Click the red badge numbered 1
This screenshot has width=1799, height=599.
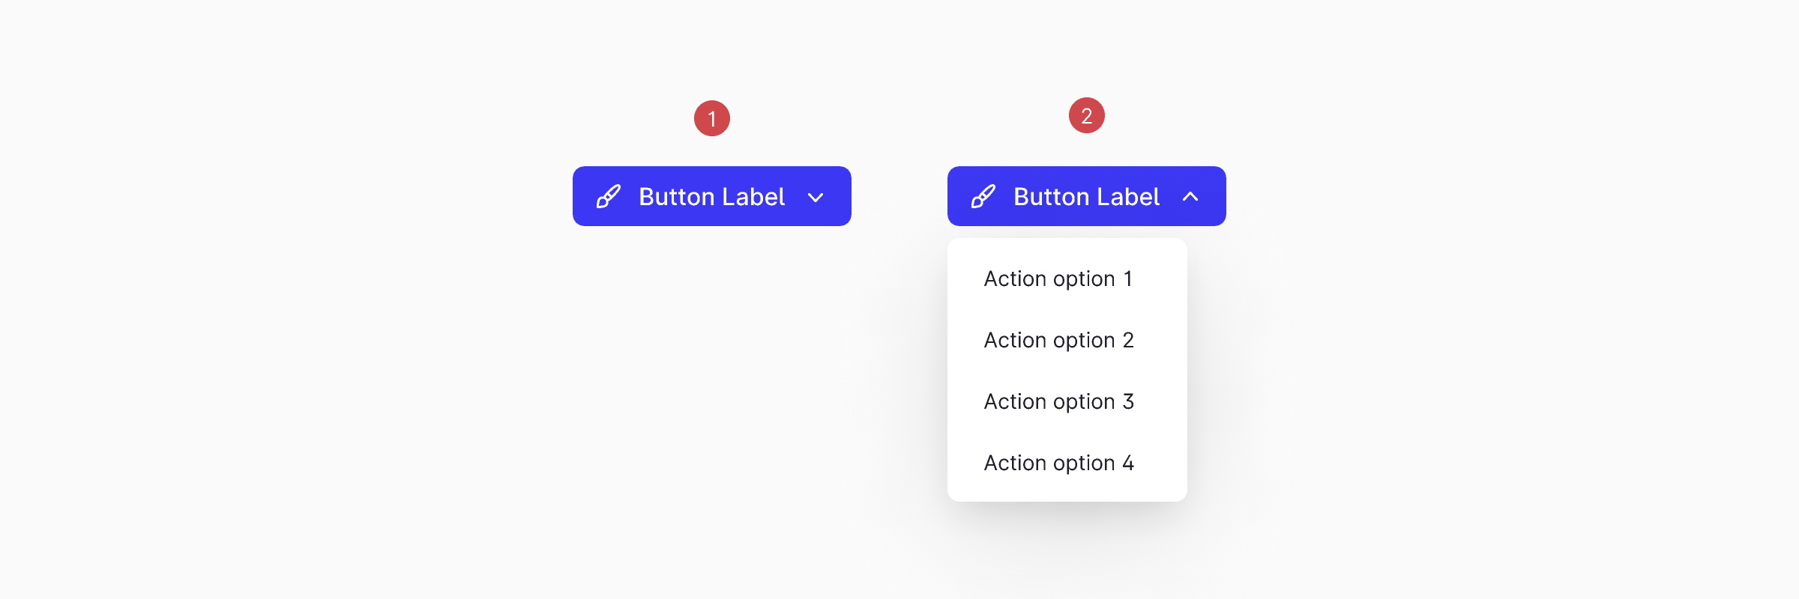click(x=712, y=118)
